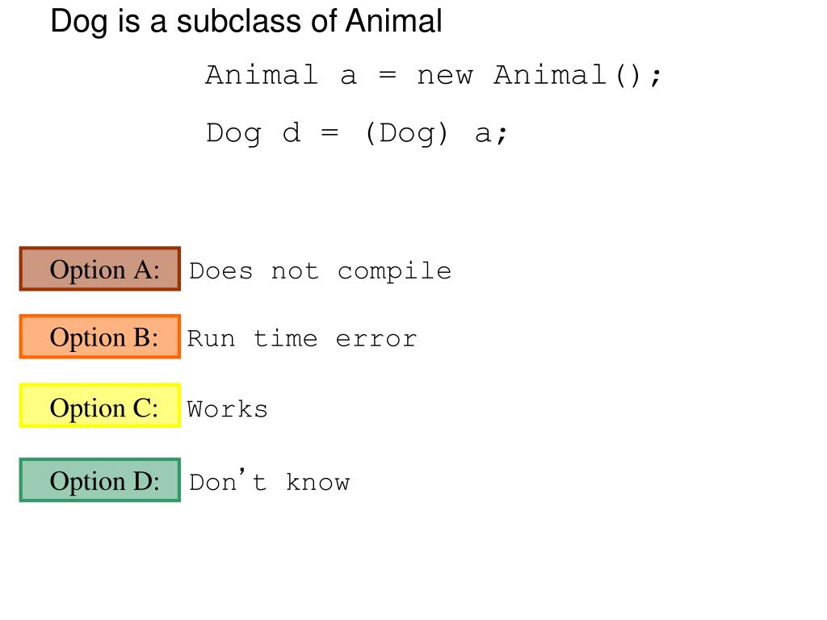Click the 'Dog is a subclass of Animal' title
Image resolution: width=827 pixels, height=620 pixels.
(x=246, y=22)
